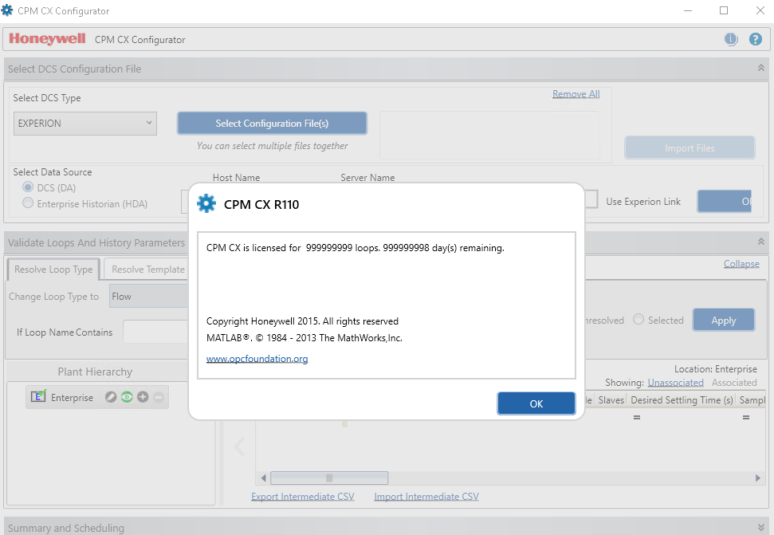The height and width of the screenshot is (535, 774).
Task: Click the Collapse link
Action: 741,264
